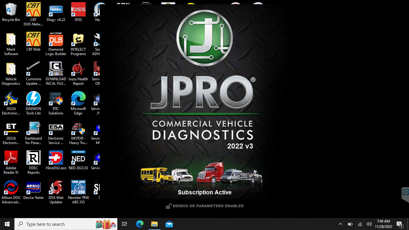Select Diamond Logic Builder icon
The height and width of the screenshot is (230, 409).
(x=56, y=40)
